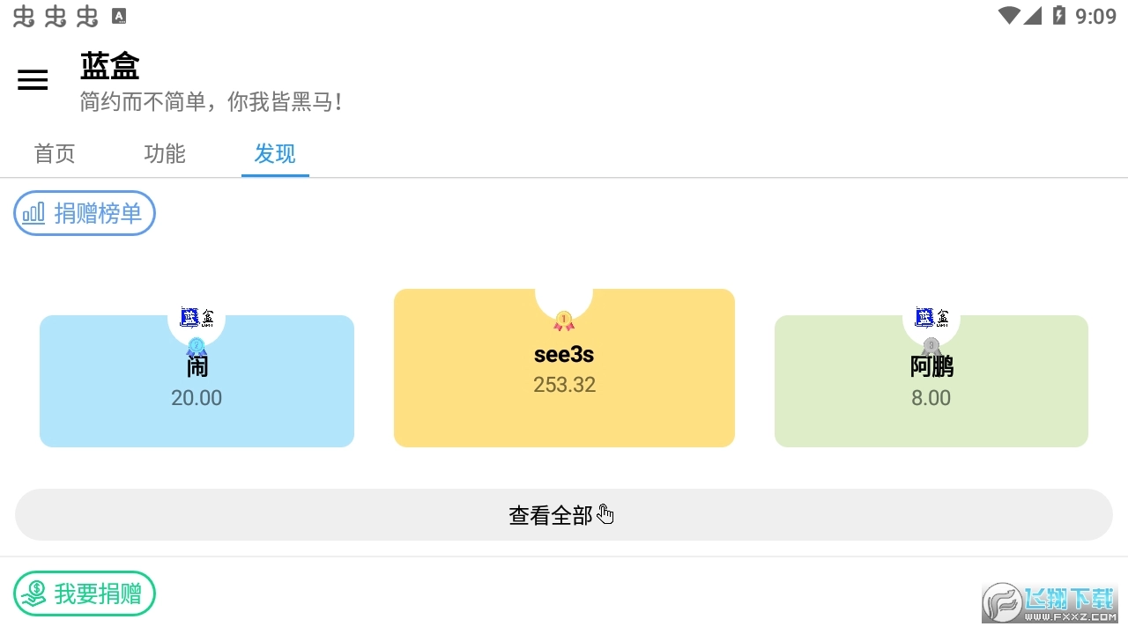Tap the second-place medal on 闹's card
The image size is (1128, 634).
(197, 347)
